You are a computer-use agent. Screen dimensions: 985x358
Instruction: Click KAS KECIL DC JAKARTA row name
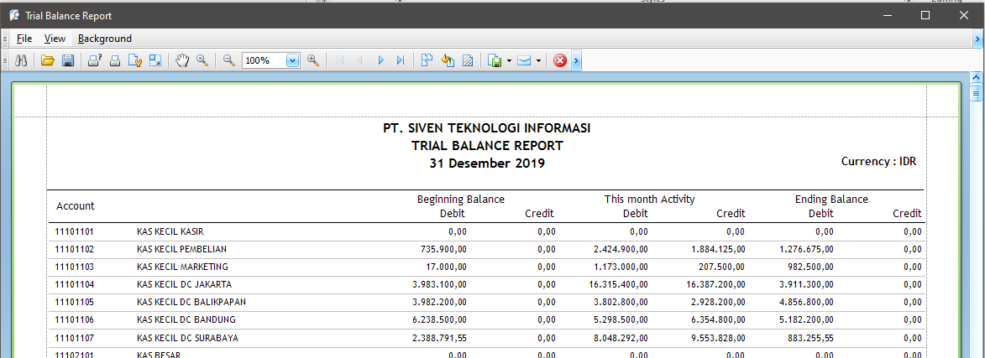184,284
